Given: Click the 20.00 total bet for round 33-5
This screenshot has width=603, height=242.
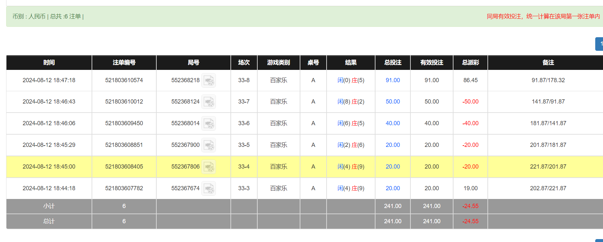Looking at the screenshot, I should click(x=393, y=145).
